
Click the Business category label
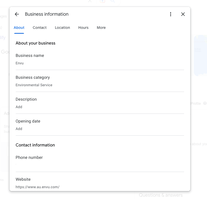33,77
